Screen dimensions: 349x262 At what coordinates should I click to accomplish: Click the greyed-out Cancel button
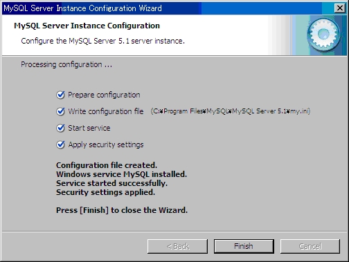click(310, 246)
